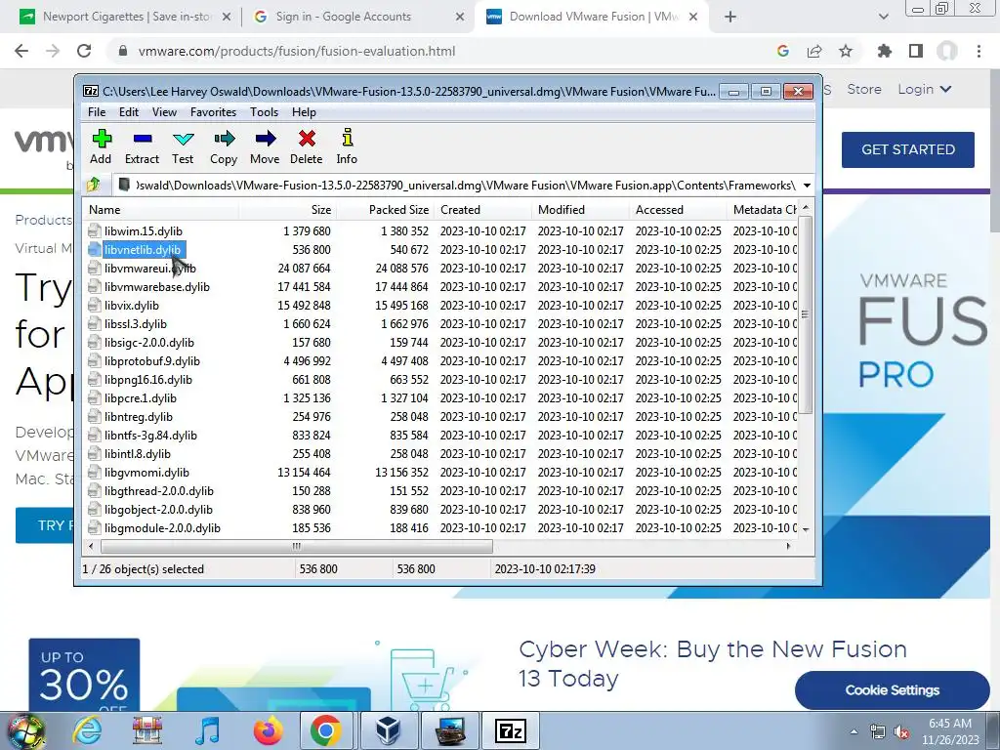Open the Windows Start orb
Viewport: 1000px width, 750px height.
(25, 730)
